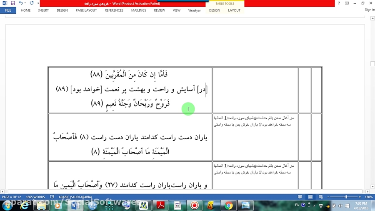Screen dimensions: 375x211
Task: Open the Adobe Acrobat taskbar icon
Action: (x=160, y=206)
